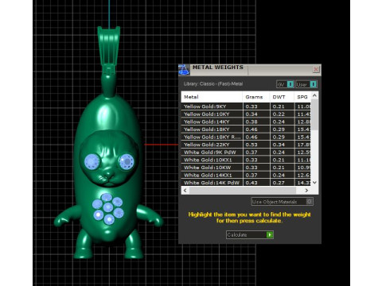Toggle the GV option
This screenshot has width=382, height=286.
point(285,84)
